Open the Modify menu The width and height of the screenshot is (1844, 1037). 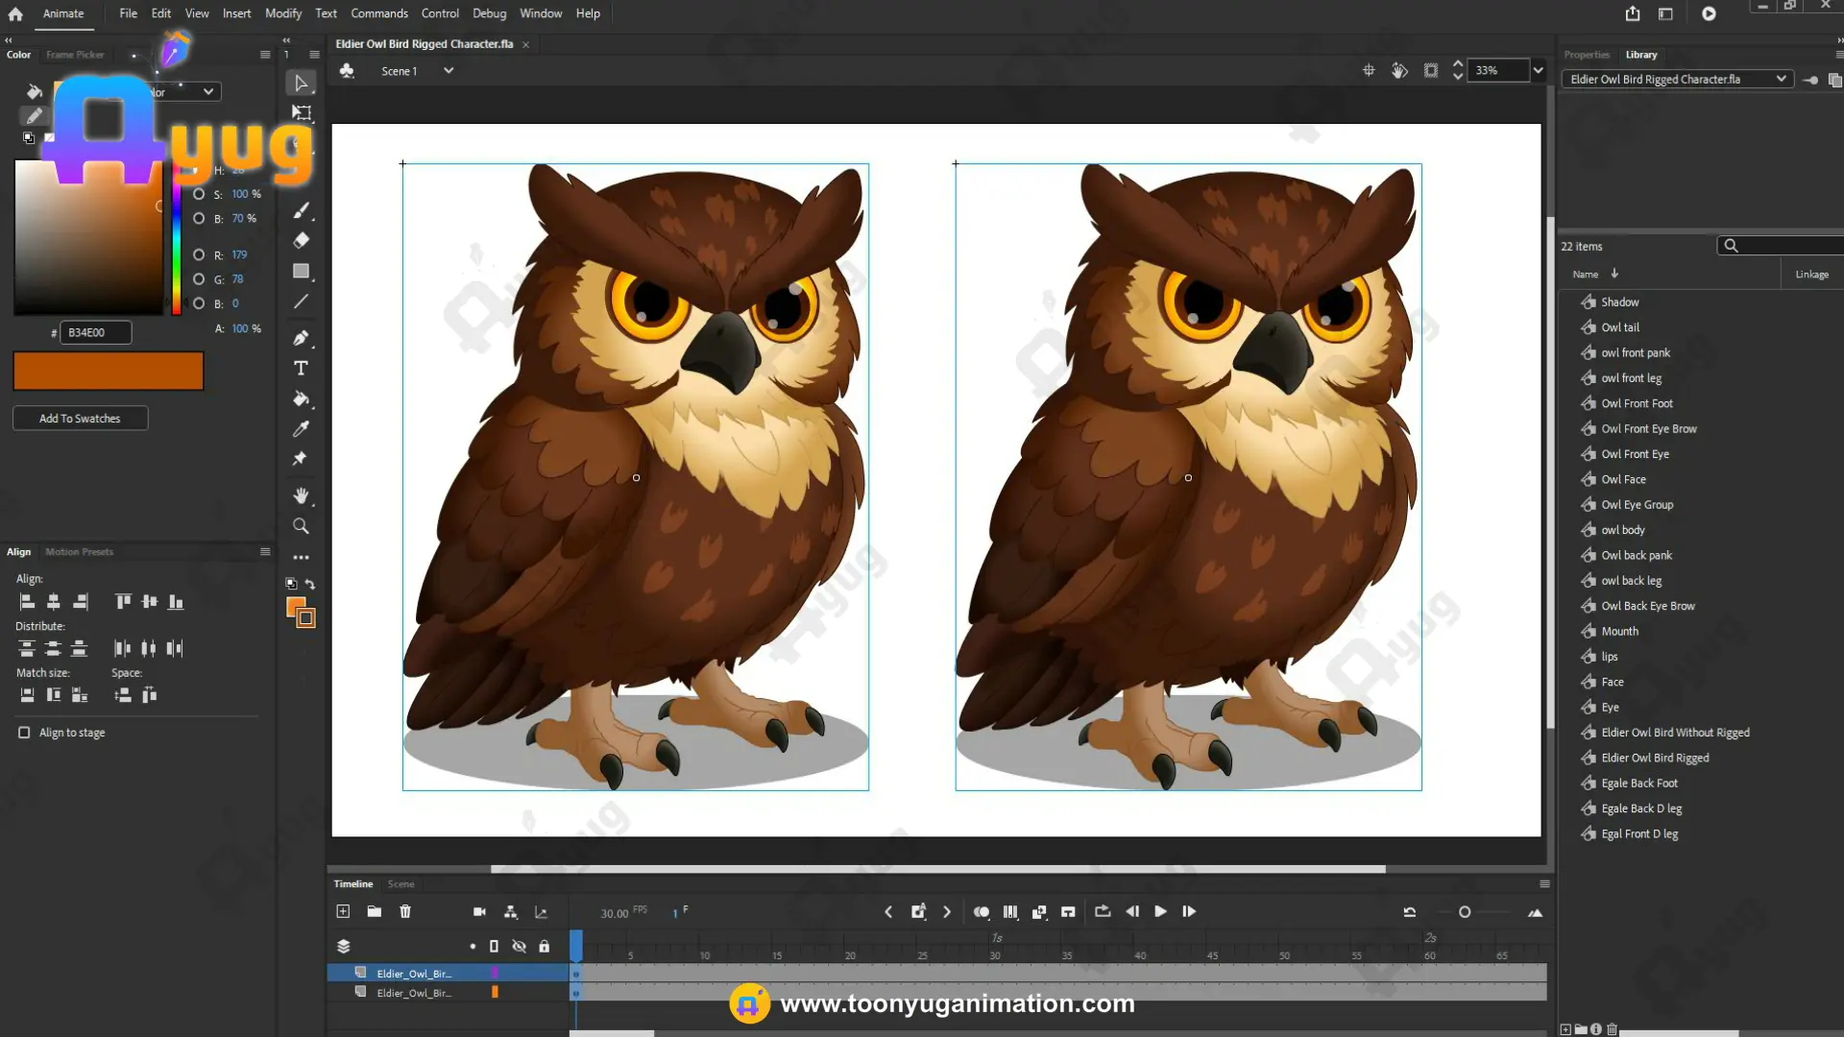282,13
